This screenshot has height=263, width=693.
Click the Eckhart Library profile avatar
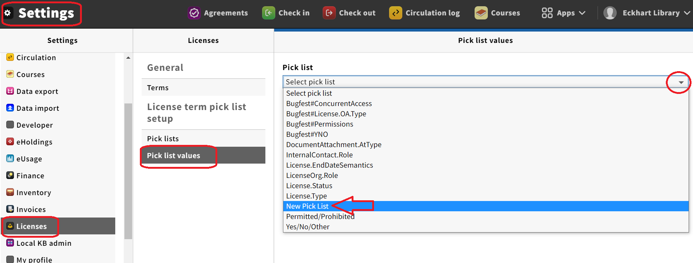click(610, 13)
